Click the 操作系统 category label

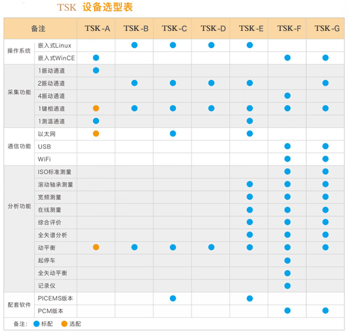[19, 52]
